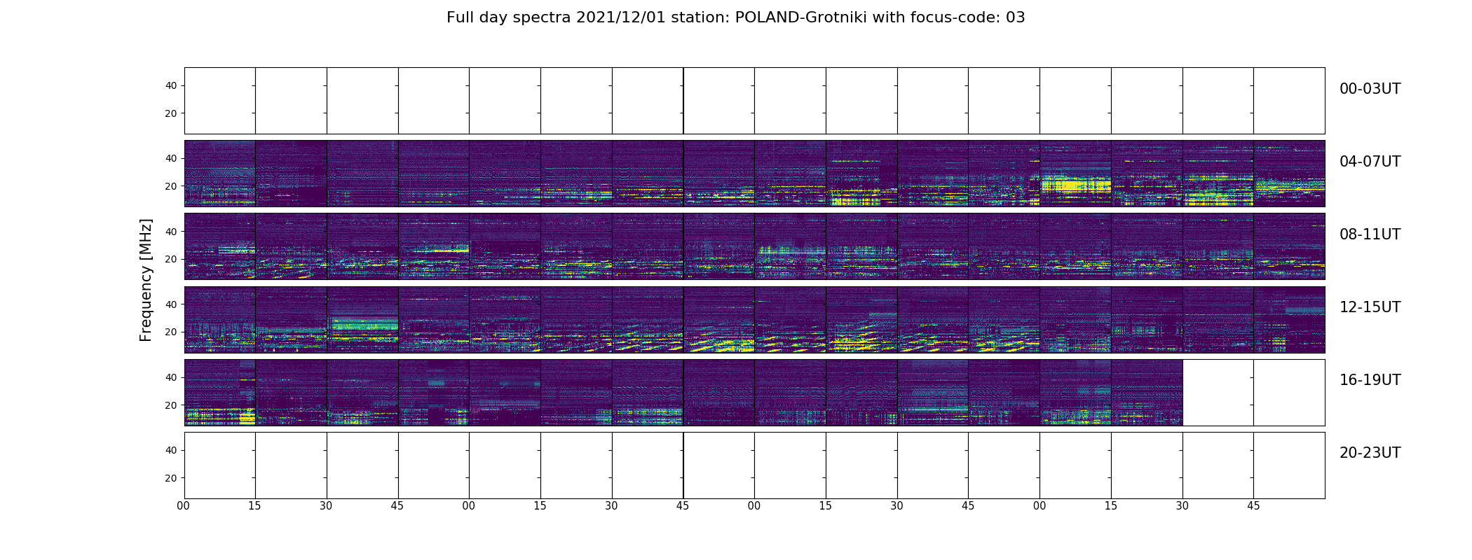Click the 40 MHz tick of 16-19UT row
This screenshot has width=1472, height=560.
click(x=171, y=377)
